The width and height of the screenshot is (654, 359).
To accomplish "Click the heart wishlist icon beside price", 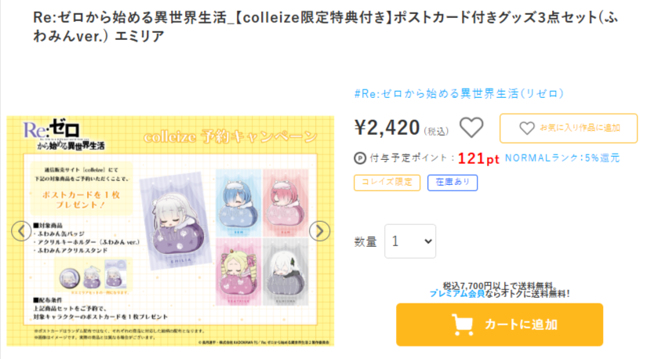I will click(471, 128).
